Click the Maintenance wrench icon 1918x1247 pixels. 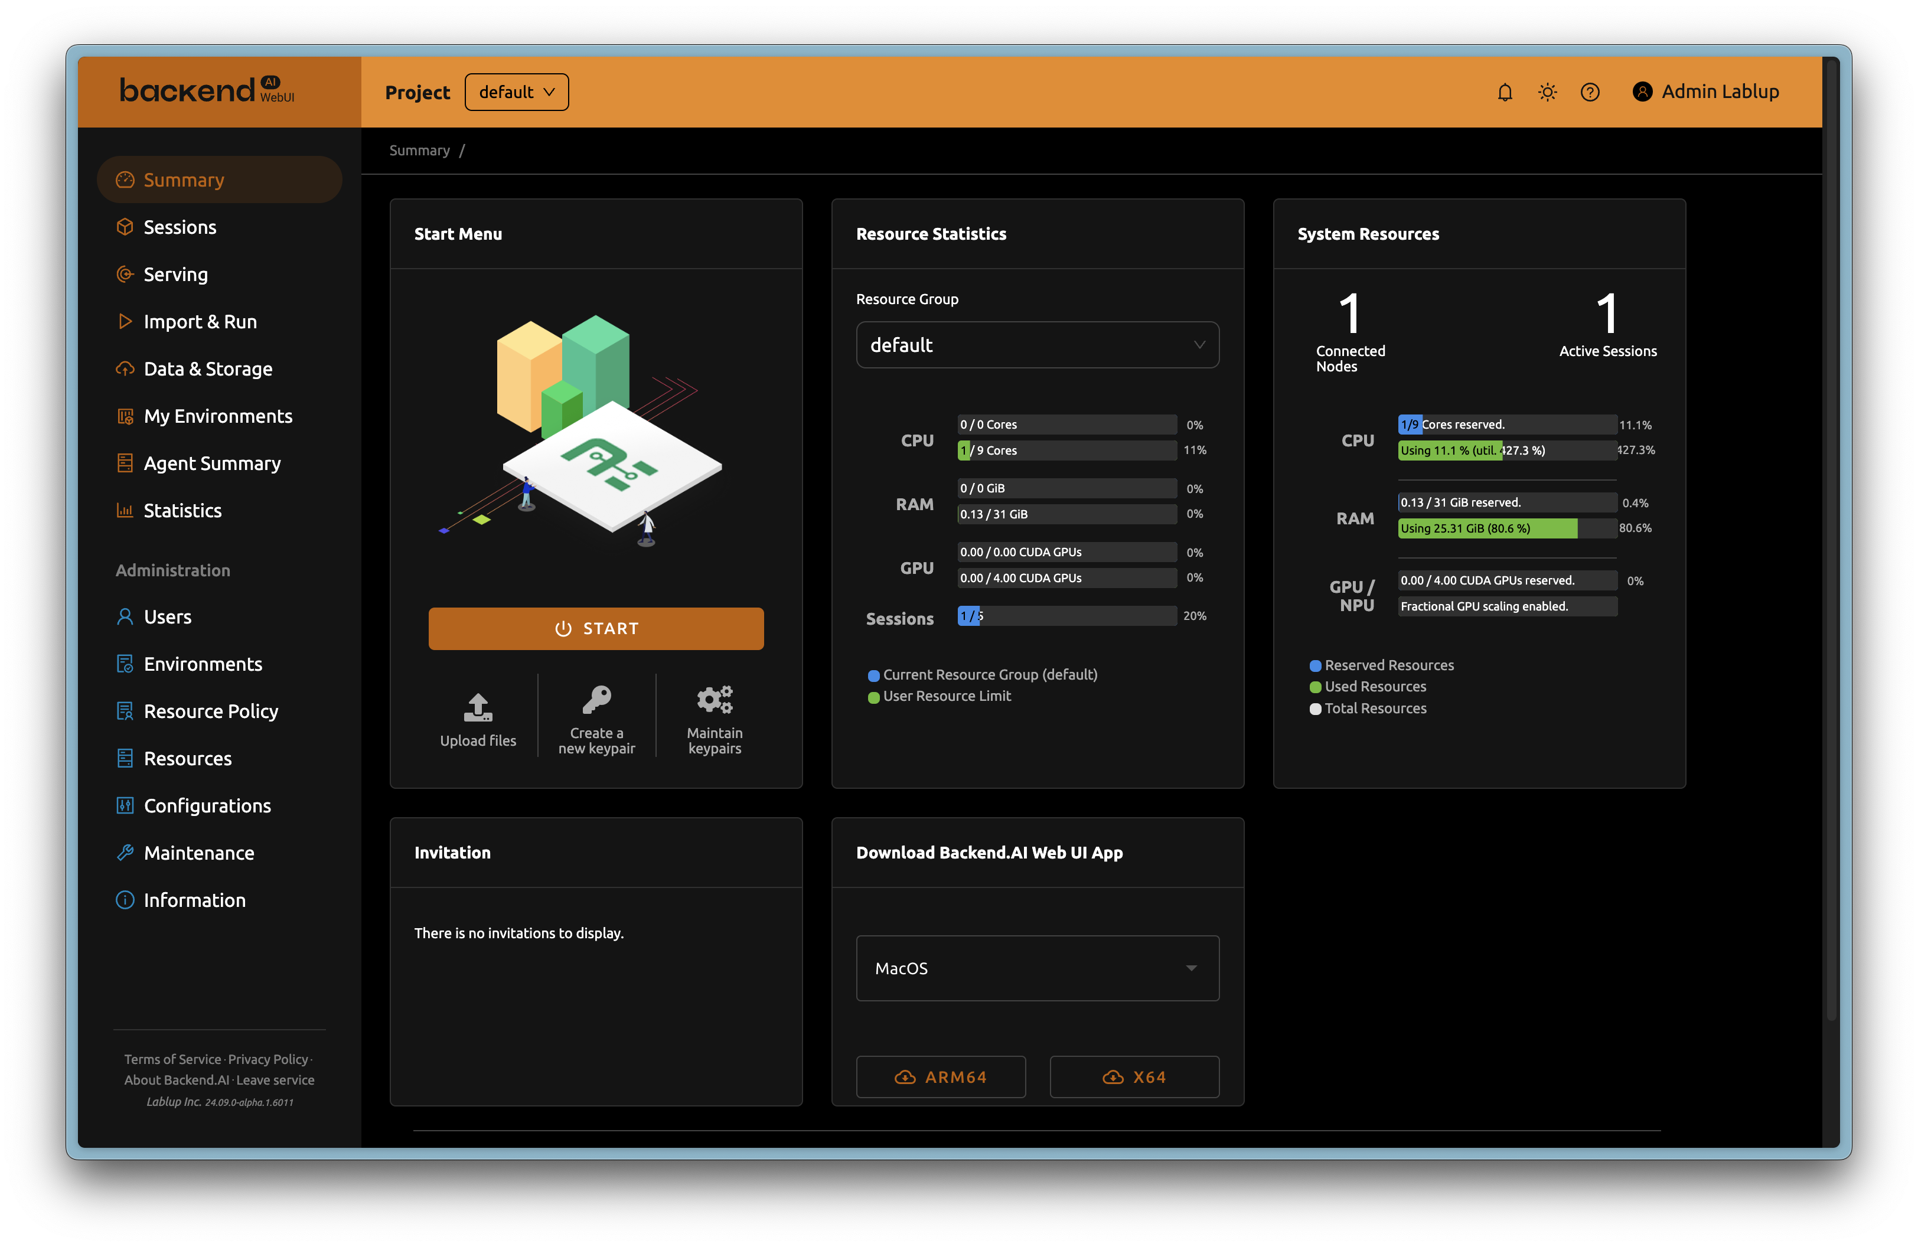(x=125, y=853)
